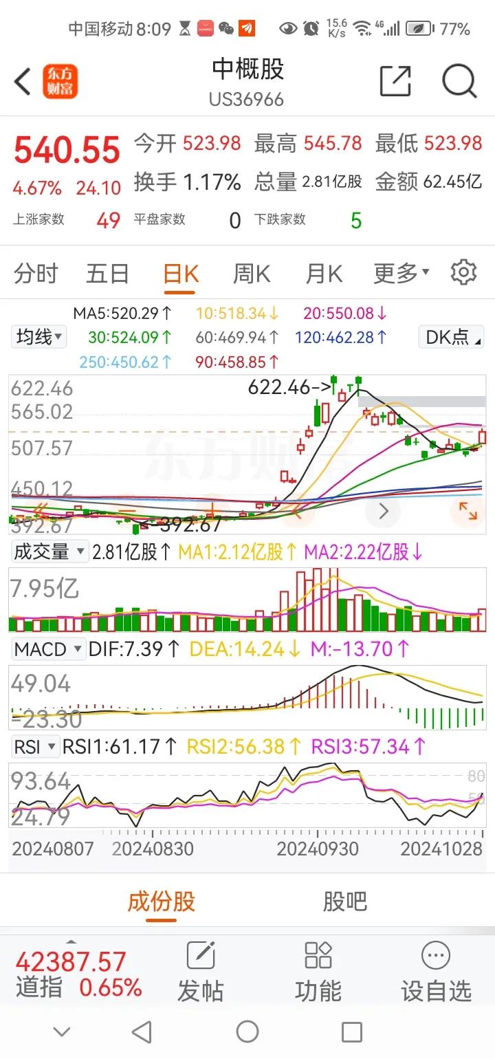Tap the 上涨家数 count 49
This screenshot has width=495, height=1059.
tap(109, 221)
